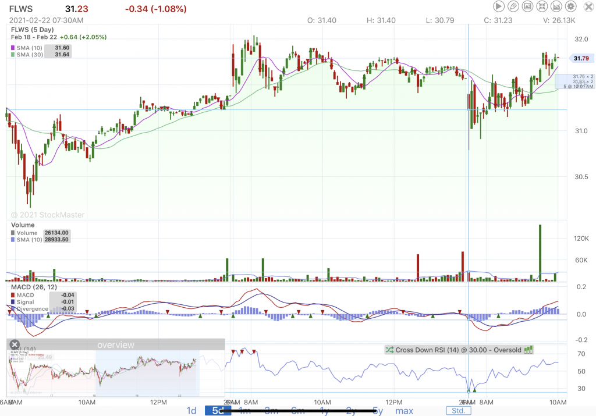The width and height of the screenshot is (596, 416).
Task: Close the overview mini-chart panel
Action: tap(15, 344)
